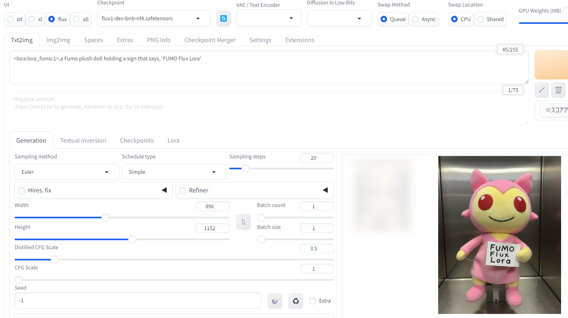Switch to the Txt2img tab
568x318 pixels.
pyautogui.click(x=22, y=40)
